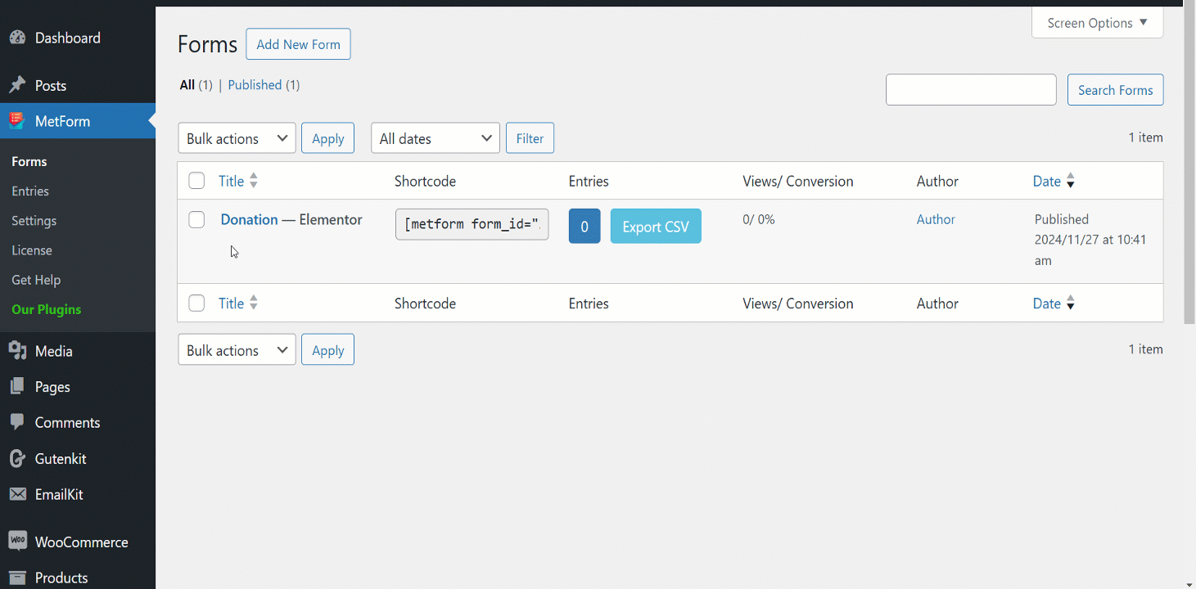Click the Products archive icon
This screenshot has height=589, width=1196.
17,578
